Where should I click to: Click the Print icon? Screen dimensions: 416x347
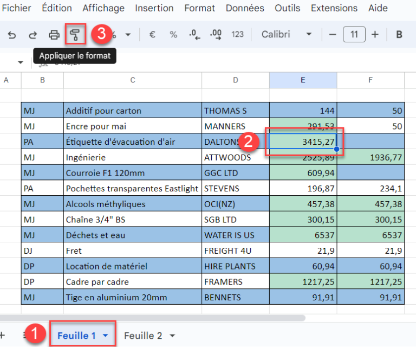(x=54, y=35)
